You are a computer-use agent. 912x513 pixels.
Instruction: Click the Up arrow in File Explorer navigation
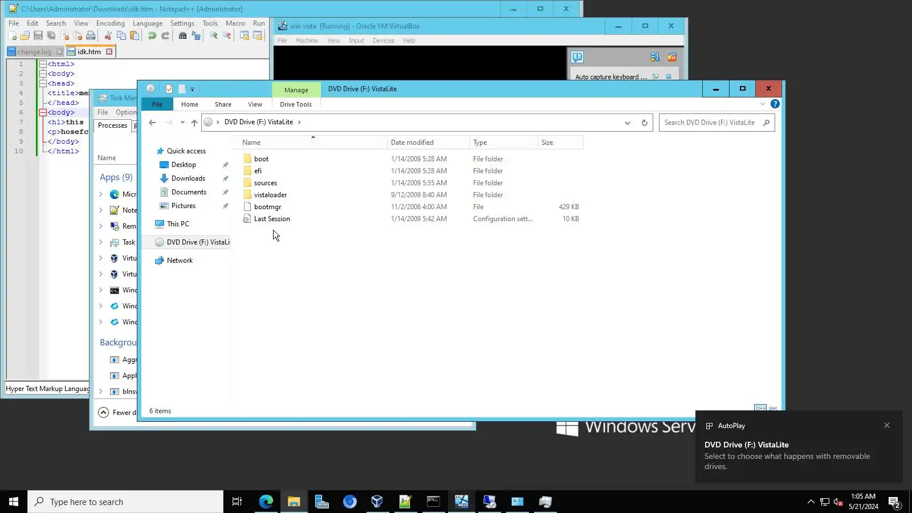pyautogui.click(x=194, y=123)
